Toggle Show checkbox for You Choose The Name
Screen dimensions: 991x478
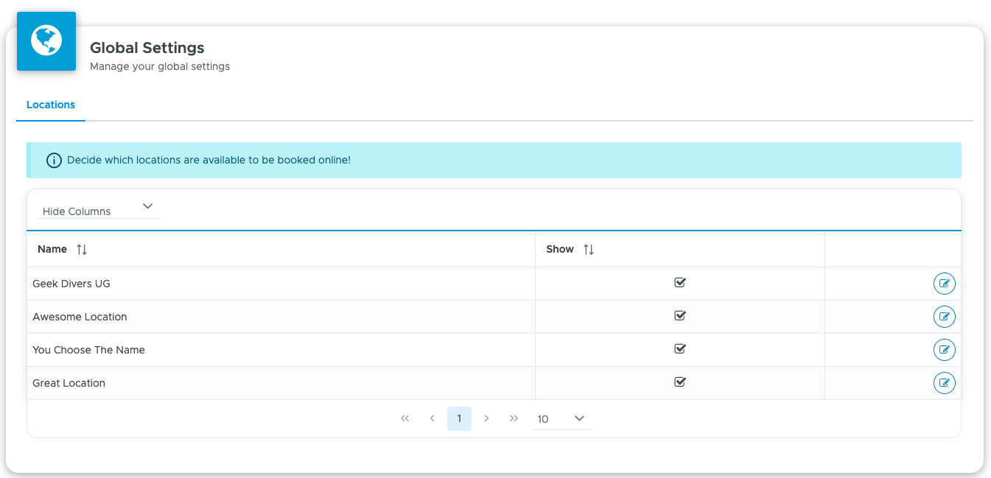point(680,349)
